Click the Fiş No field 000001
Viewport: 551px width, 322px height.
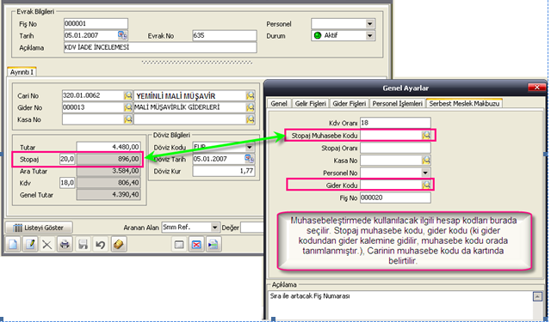point(96,23)
